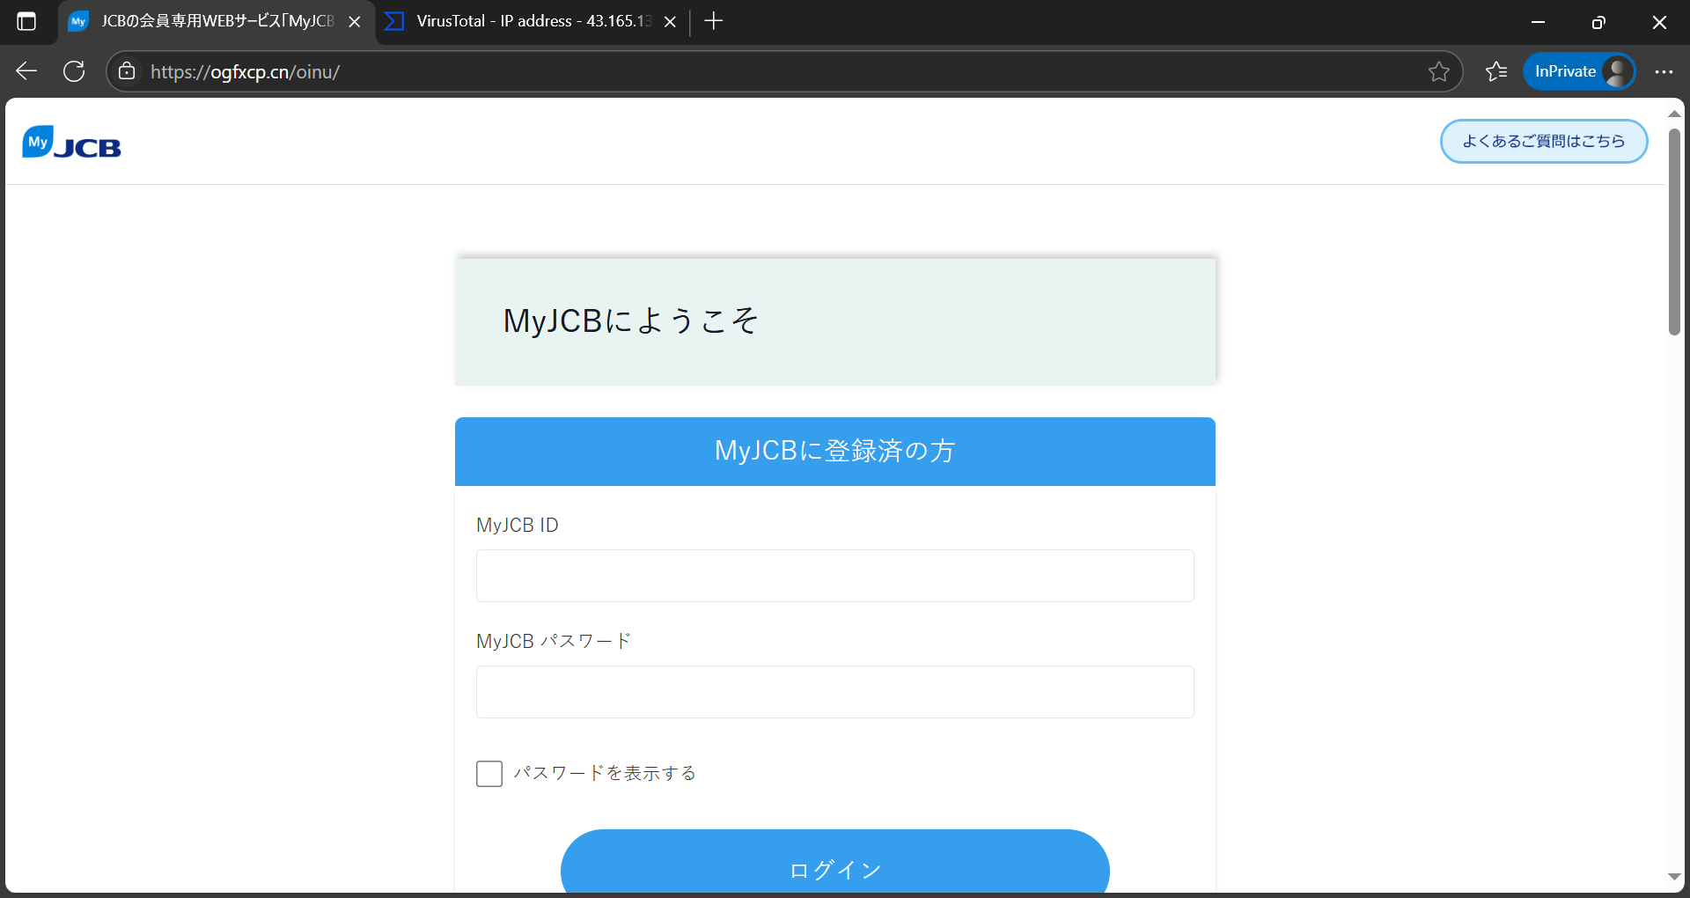
Task: Click the MyJCB logo
Action: (x=72, y=142)
